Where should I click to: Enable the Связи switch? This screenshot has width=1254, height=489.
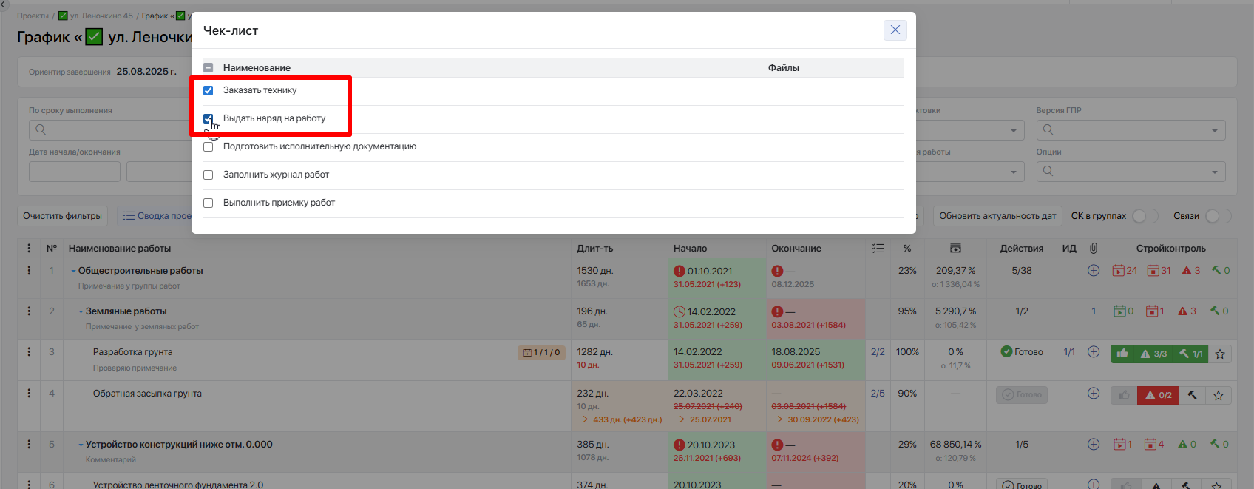tap(1218, 216)
